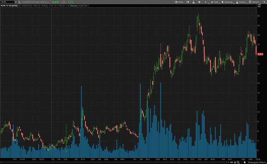The width and height of the screenshot is (267, 164).
Task: Open the Style menu
Action: [214, 2]
